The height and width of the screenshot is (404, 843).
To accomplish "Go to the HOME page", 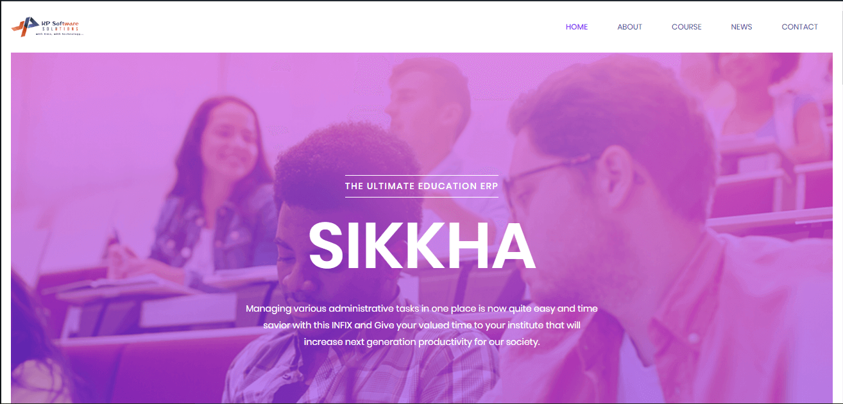I will tap(577, 27).
